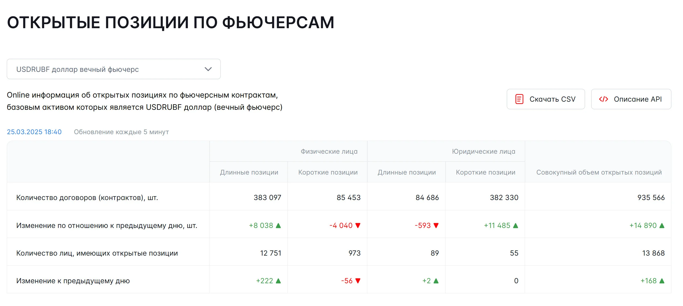Download data with Скачать CSV button
The image size is (683, 306).
[546, 99]
